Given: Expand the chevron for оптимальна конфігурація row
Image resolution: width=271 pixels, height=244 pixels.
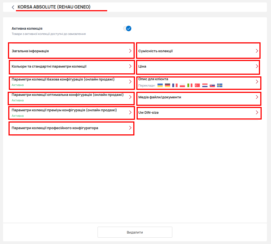Looking at the screenshot, I should 130,97.
